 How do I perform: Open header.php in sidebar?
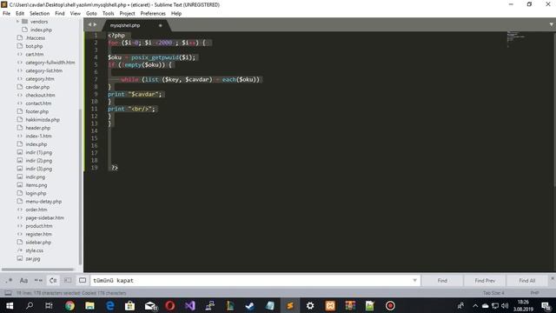[38, 128]
